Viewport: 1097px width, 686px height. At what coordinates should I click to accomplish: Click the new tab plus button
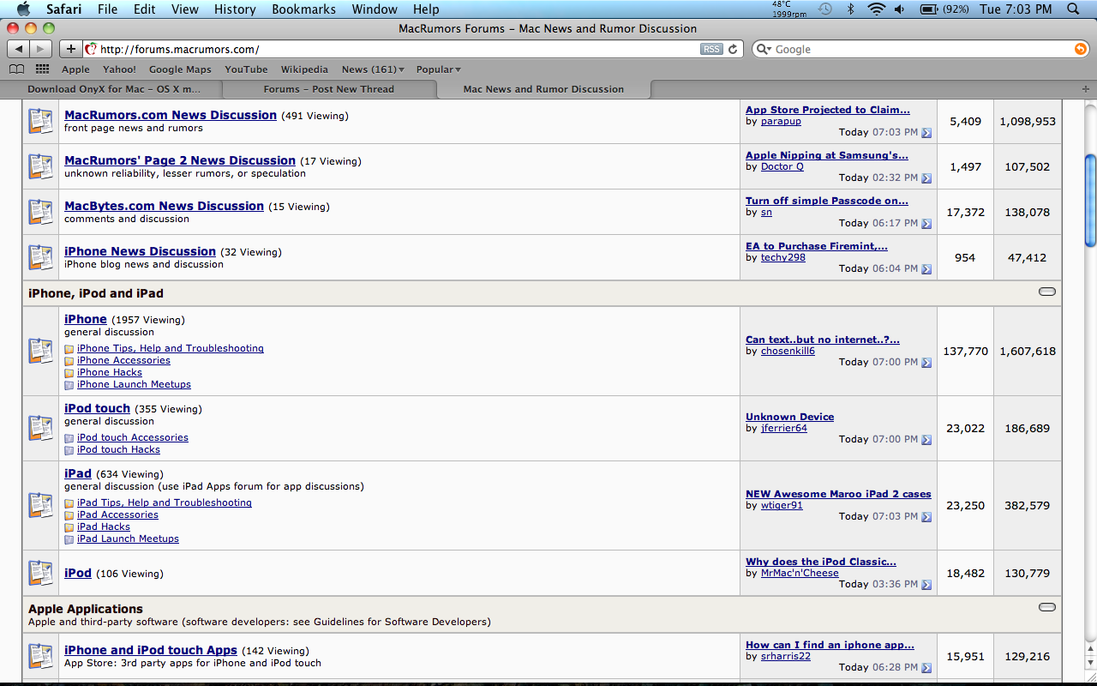(1086, 89)
